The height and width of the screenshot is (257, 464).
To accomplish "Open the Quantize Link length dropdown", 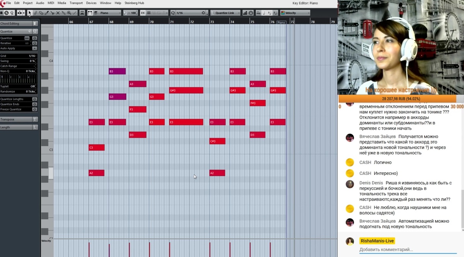I will tap(225, 13).
